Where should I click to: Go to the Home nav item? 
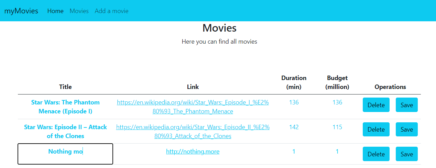coord(55,11)
